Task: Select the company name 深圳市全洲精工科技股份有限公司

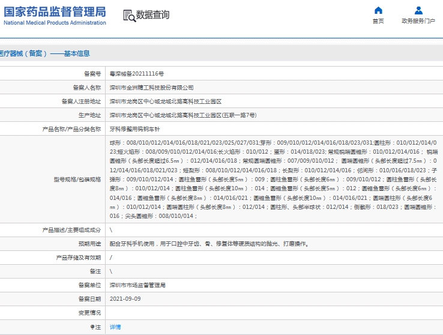Action: (151, 88)
